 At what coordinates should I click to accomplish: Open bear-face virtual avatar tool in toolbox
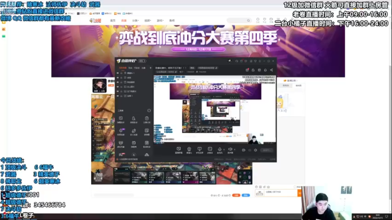click(121, 144)
